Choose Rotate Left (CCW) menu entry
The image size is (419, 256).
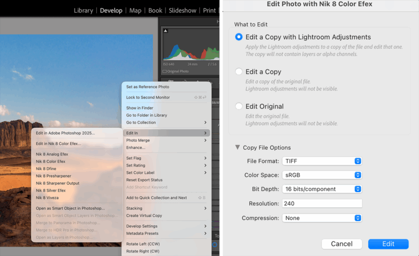[142, 244]
